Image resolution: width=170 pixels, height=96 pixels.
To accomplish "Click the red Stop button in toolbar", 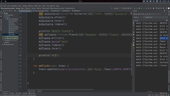I will (x=151, y=8).
